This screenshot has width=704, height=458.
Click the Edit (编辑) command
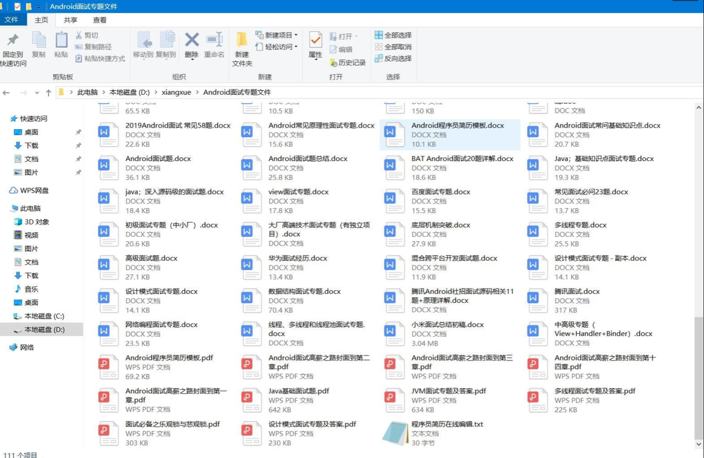click(x=341, y=49)
